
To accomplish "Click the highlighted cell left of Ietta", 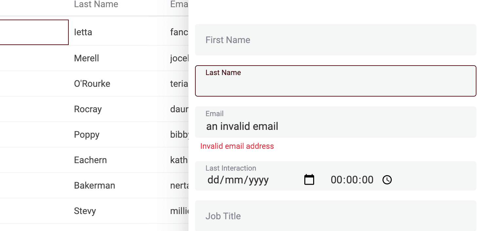I will 33,32.
